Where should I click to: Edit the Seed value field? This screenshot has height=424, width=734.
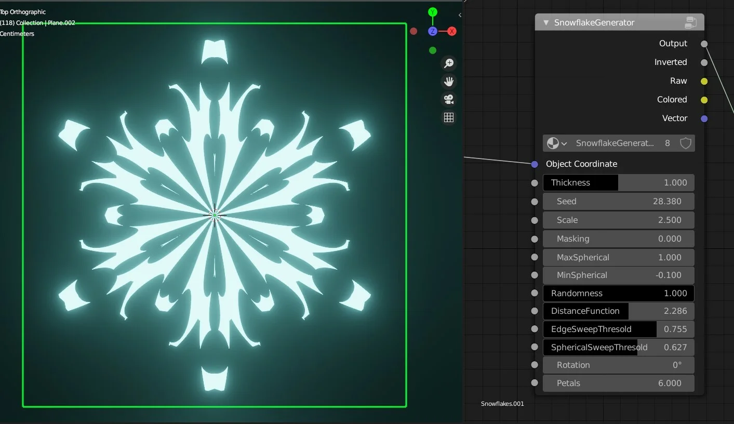click(x=618, y=201)
